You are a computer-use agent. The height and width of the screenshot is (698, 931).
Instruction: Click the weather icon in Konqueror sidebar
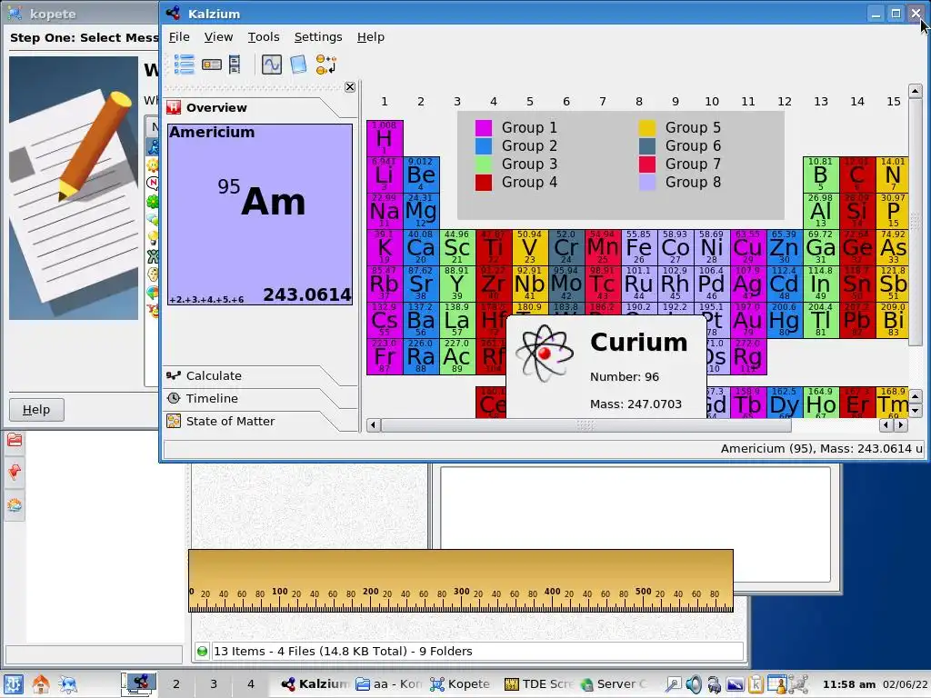pyautogui.click(x=15, y=505)
